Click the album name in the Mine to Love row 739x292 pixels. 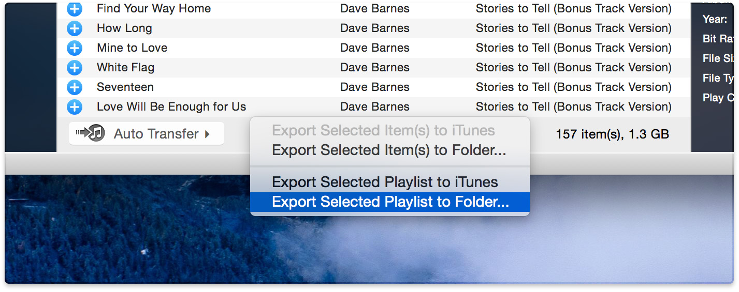tap(573, 48)
